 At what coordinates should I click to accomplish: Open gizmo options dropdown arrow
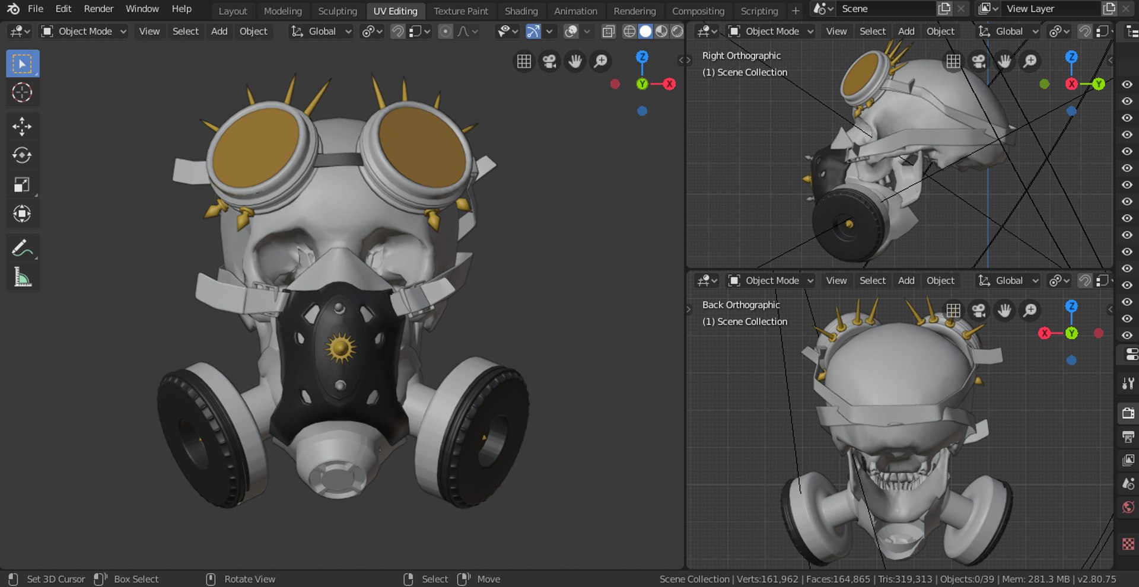[x=549, y=31]
